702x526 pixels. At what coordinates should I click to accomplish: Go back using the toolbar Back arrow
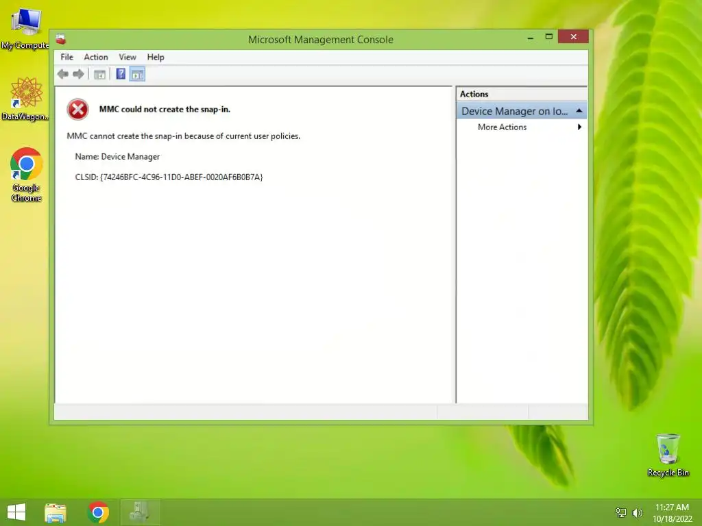[63, 74]
